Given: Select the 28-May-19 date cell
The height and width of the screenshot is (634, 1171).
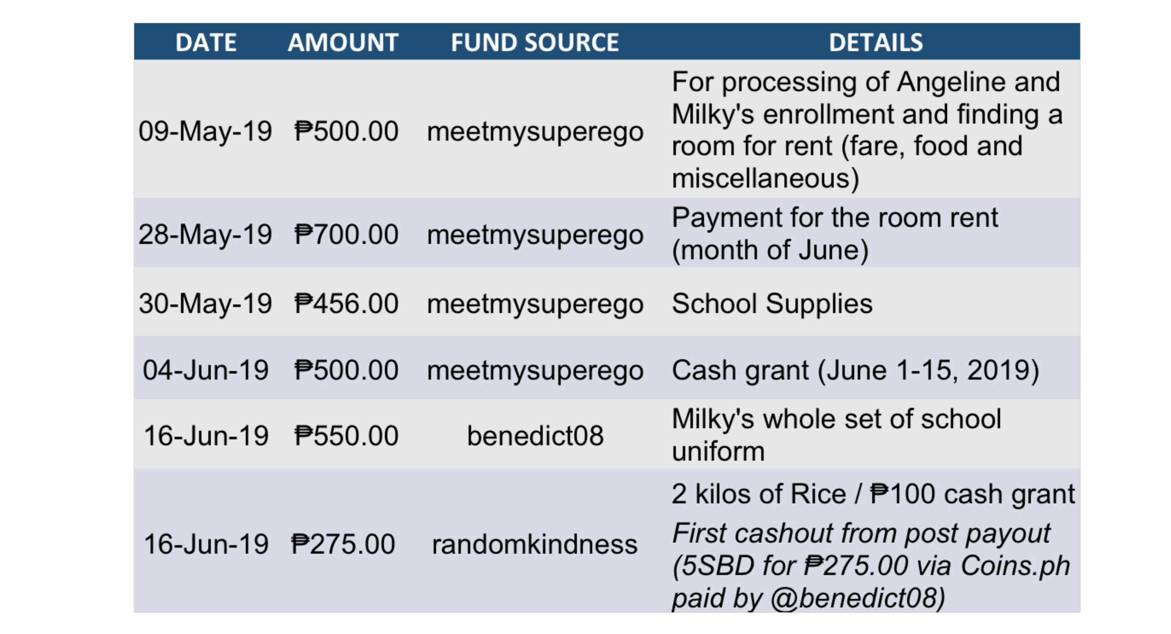Looking at the screenshot, I should [205, 234].
